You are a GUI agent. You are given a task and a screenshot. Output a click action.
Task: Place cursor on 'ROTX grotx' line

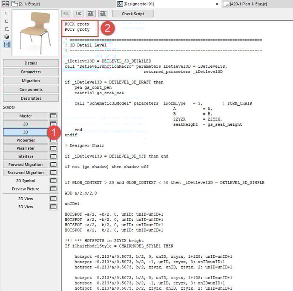click(x=77, y=24)
